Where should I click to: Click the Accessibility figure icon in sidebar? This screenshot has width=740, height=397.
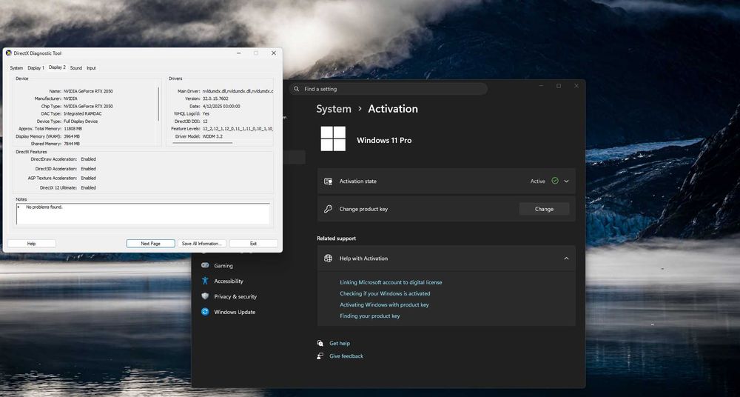pos(205,281)
